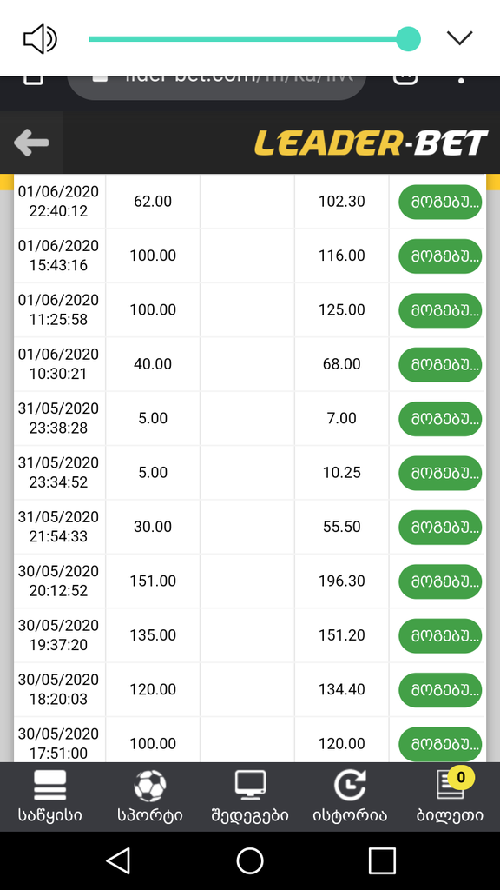500x890 pixels.
Task: Open the ისტორია history icon
Action: (350, 796)
